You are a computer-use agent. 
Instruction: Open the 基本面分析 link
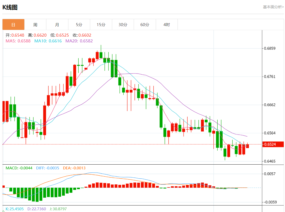click(x=273, y=7)
